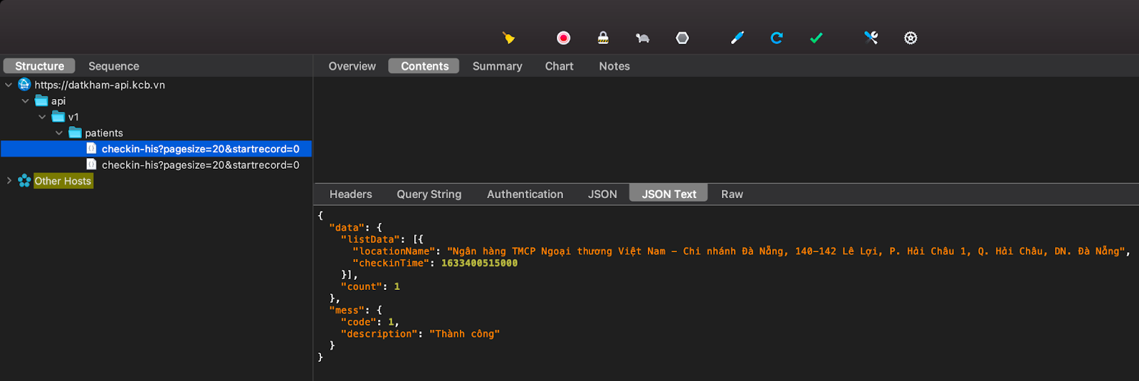Click the document icon of highlighted request

91,149
